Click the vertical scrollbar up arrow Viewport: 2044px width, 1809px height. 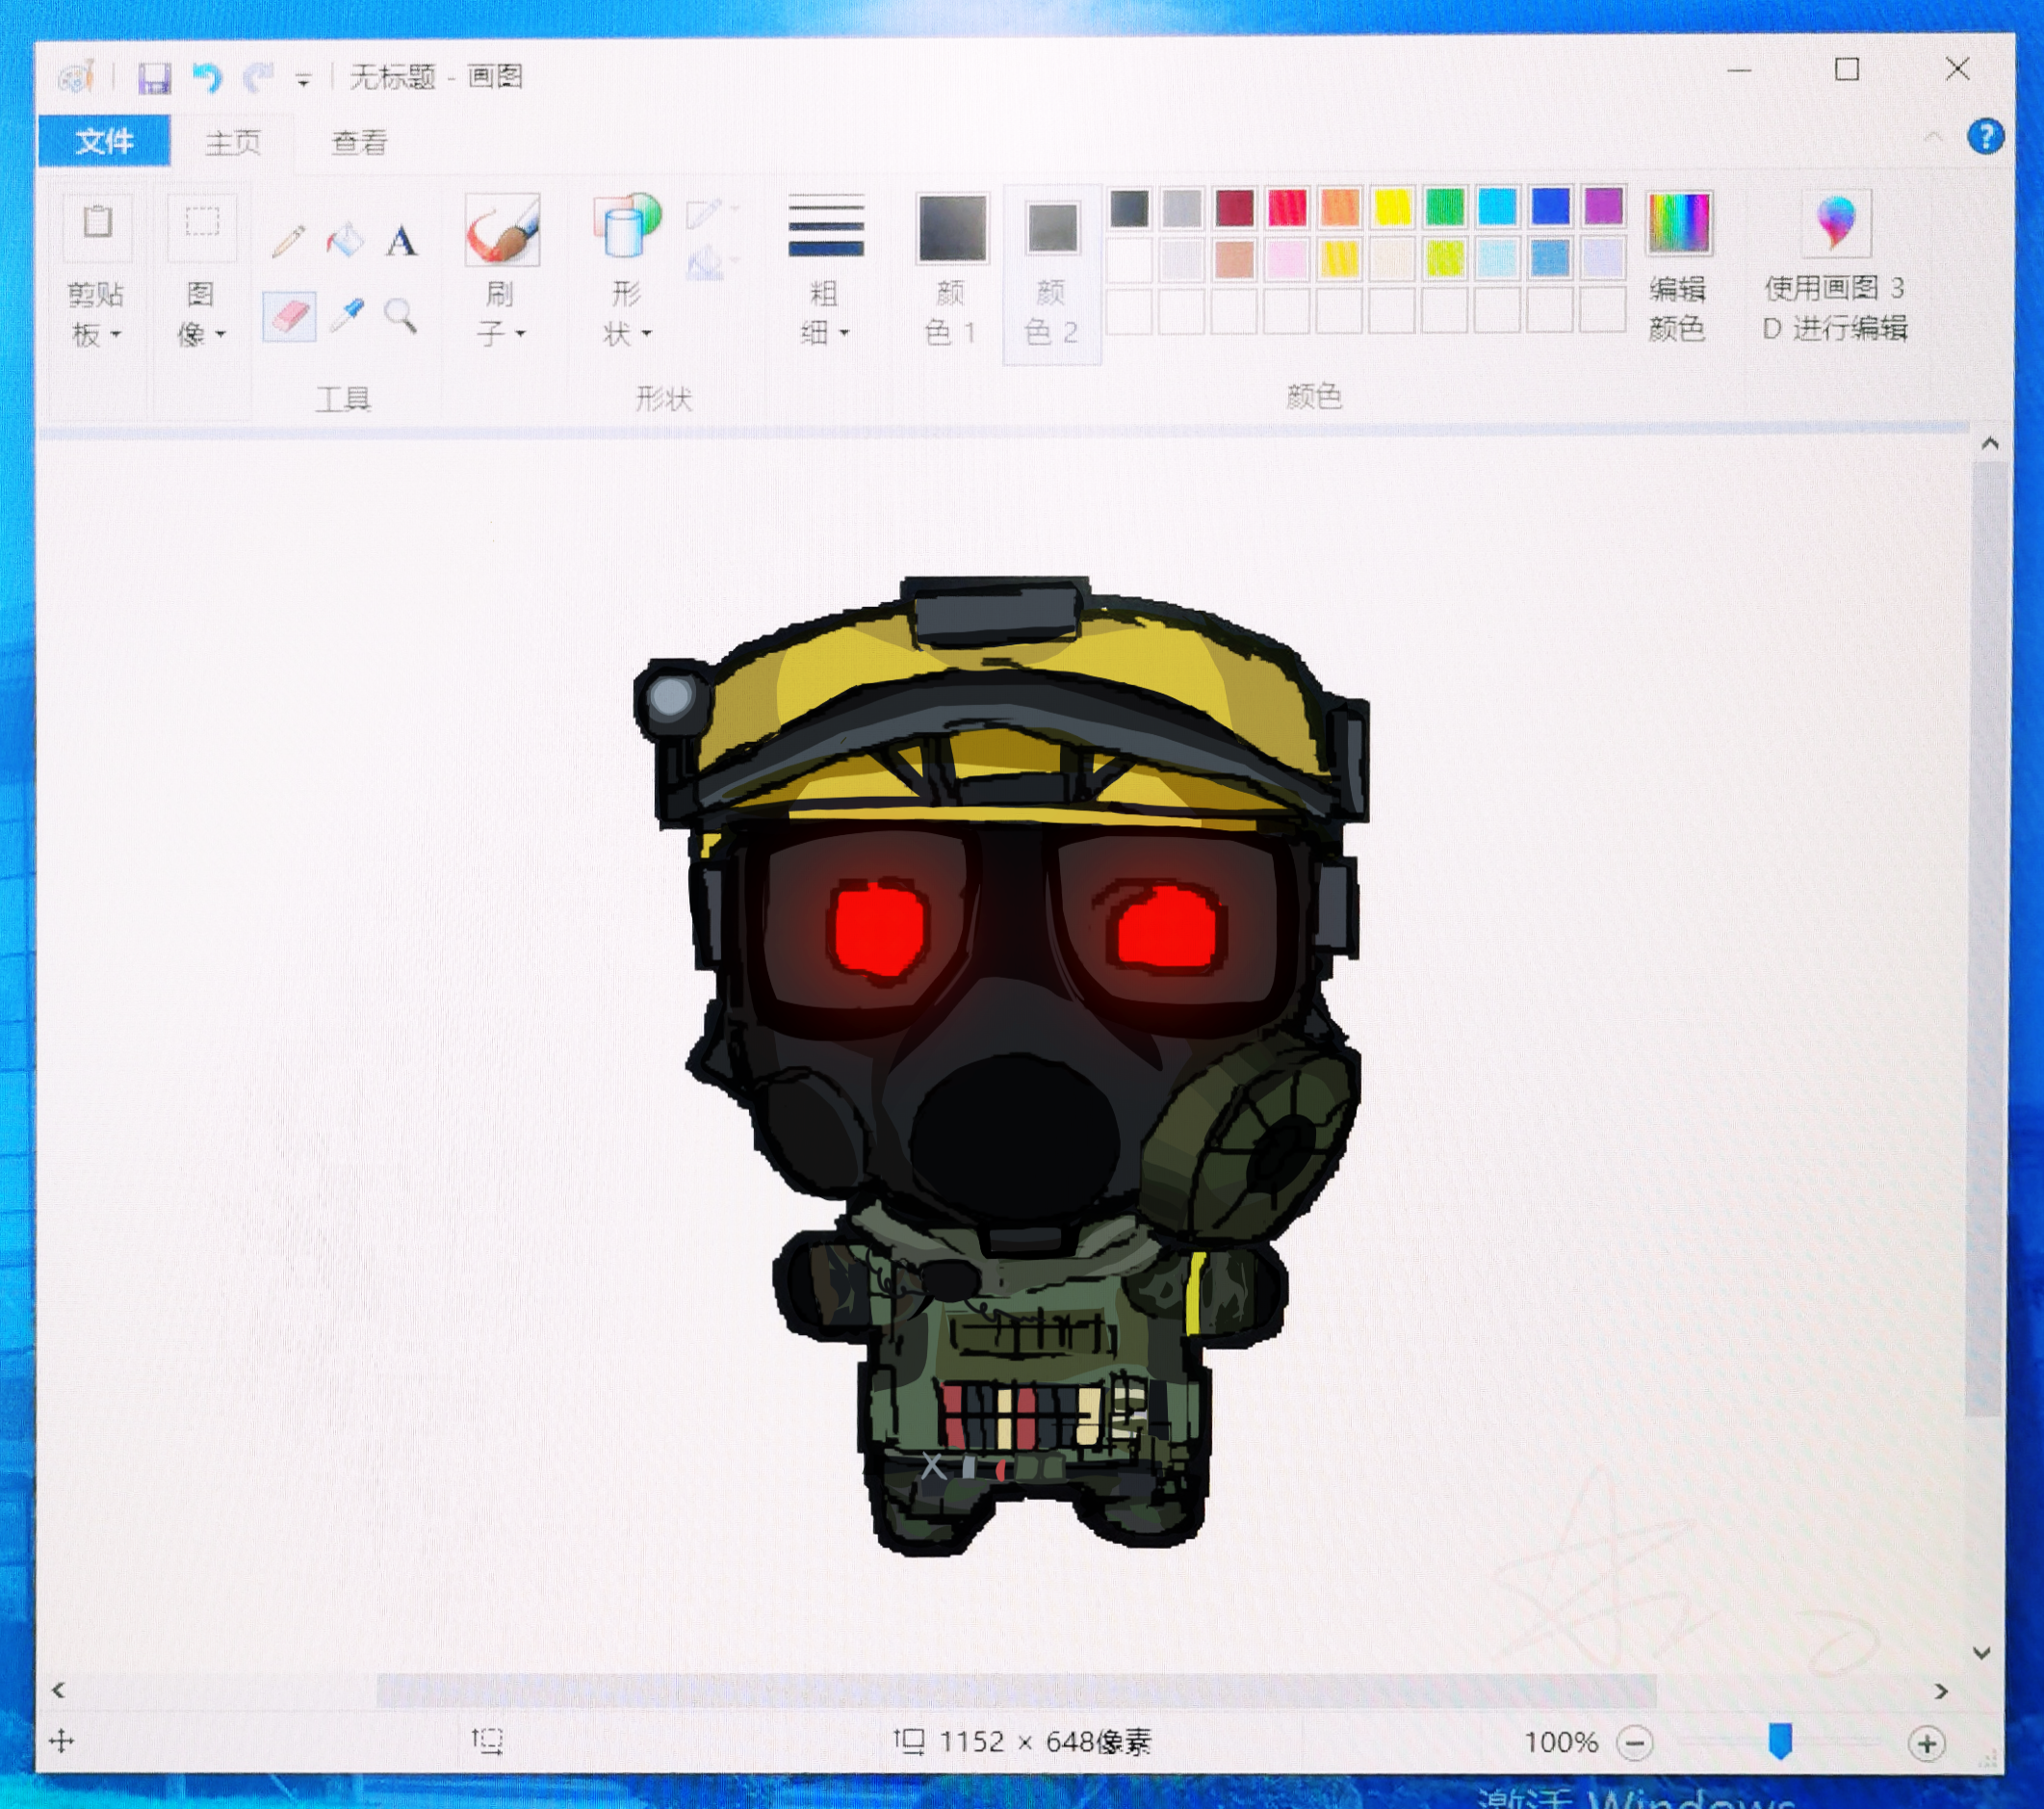[x=1990, y=443]
